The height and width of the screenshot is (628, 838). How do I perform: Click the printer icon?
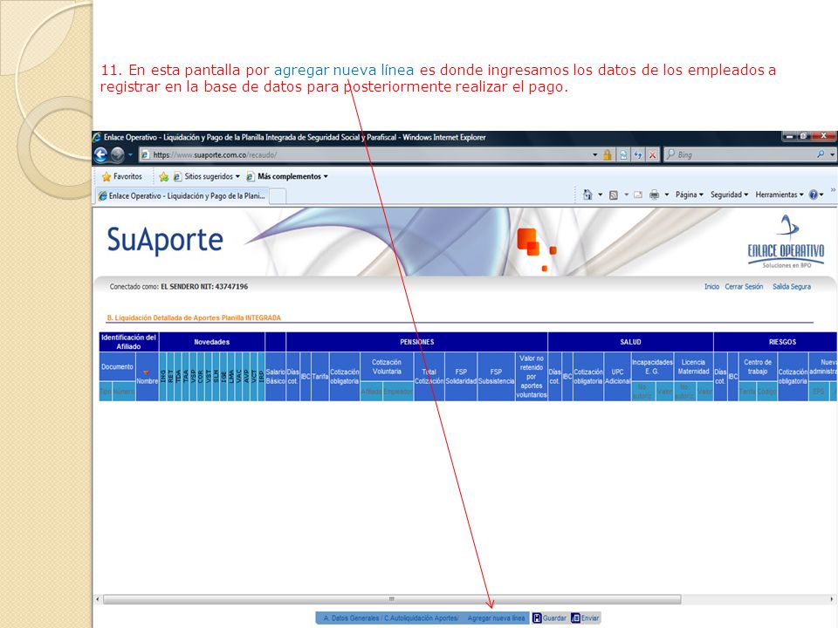point(654,195)
